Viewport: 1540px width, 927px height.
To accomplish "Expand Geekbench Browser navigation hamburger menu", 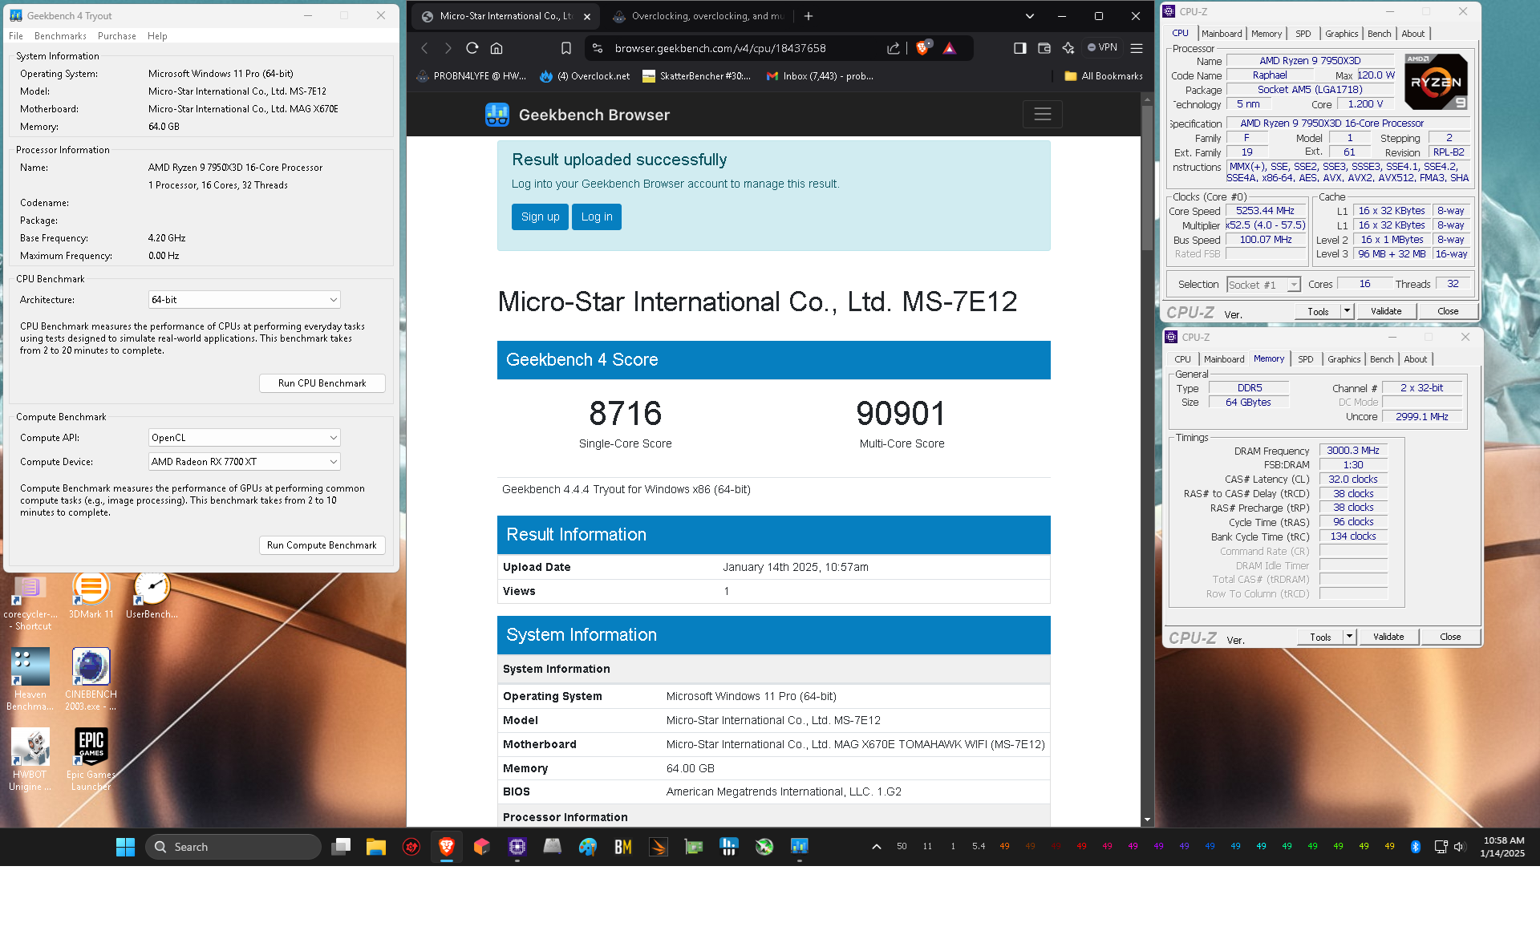I will pyautogui.click(x=1042, y=114).
